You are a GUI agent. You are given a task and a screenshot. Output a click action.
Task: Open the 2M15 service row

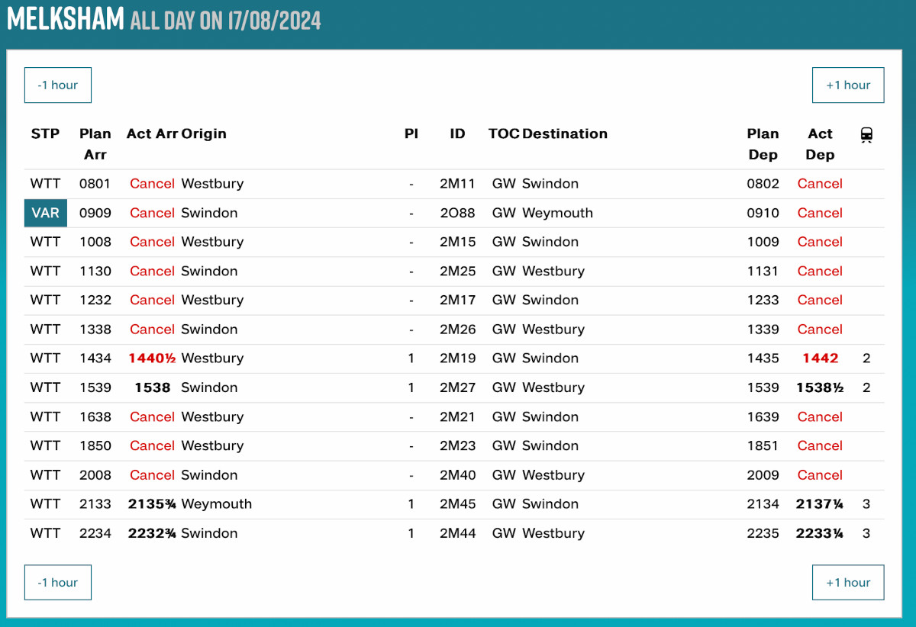457,242
